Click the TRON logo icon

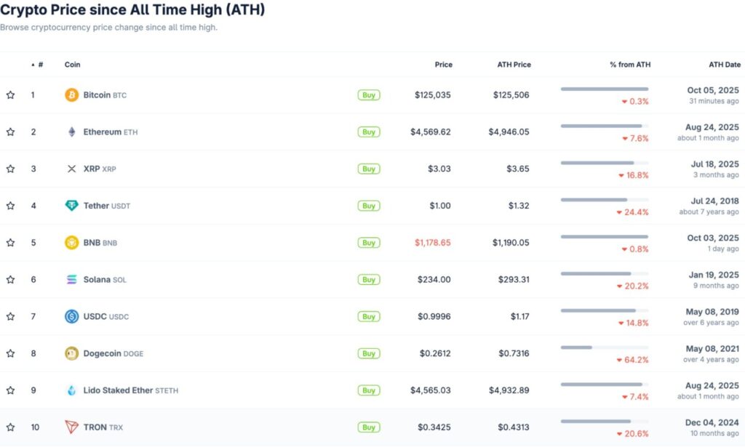click(x=71, y=427)
